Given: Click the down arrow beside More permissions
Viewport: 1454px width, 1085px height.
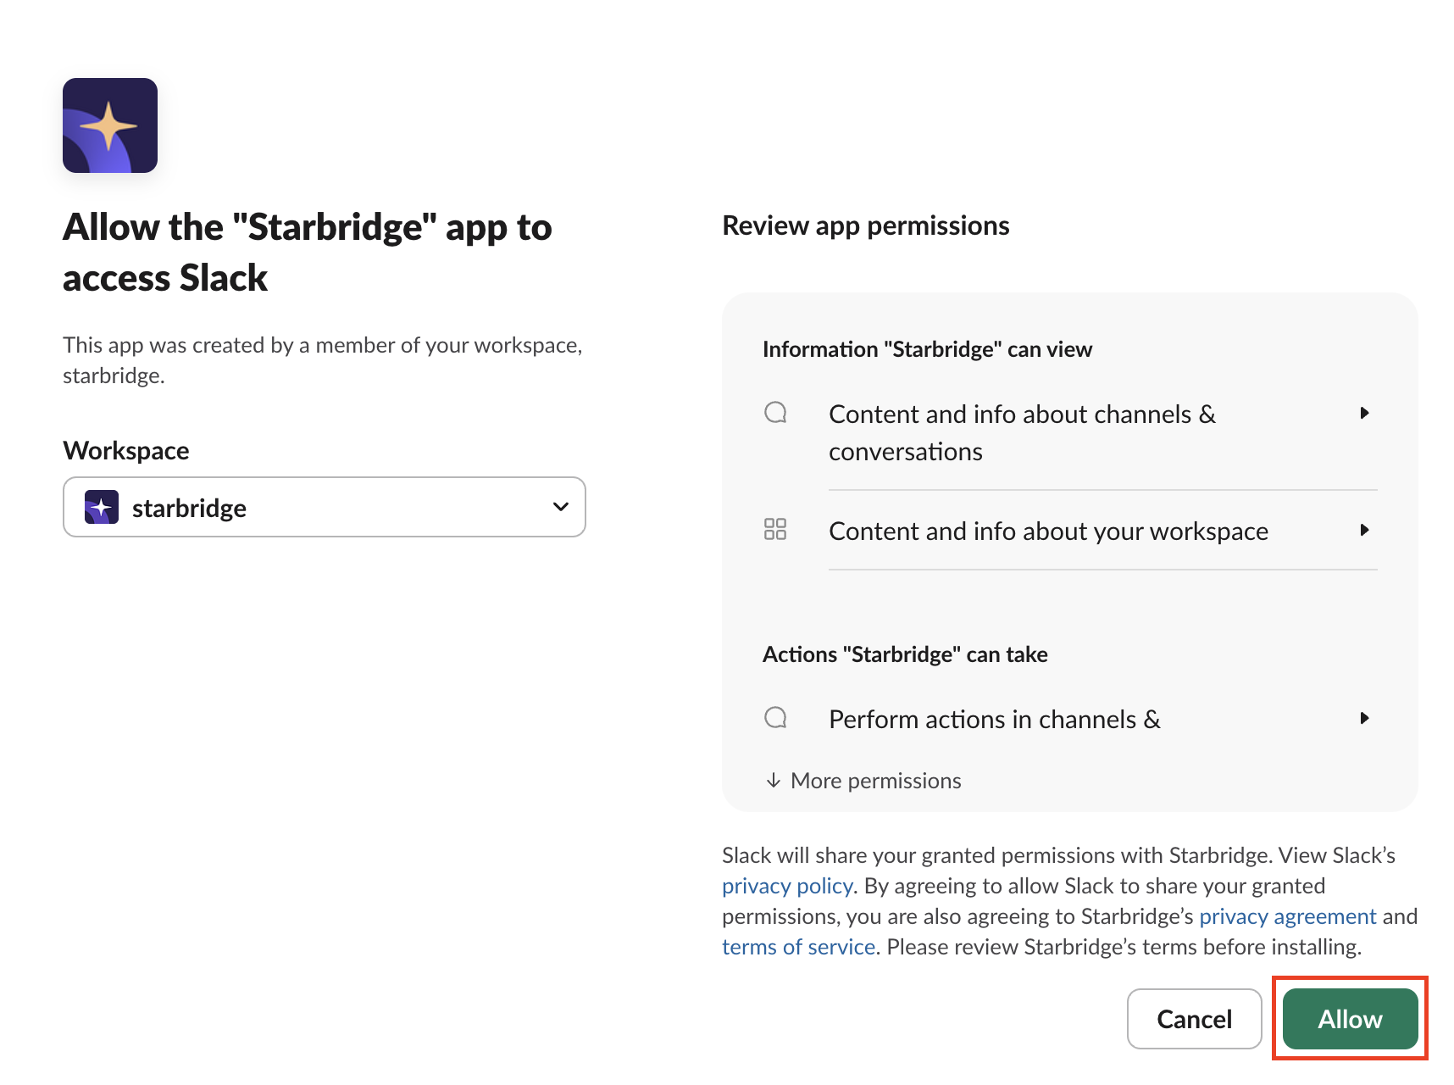Looking at the screenshot, I should tap(773, 780).
